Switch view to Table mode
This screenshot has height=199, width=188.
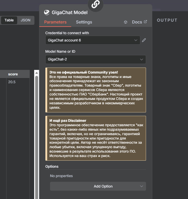pyautogui.click(x=9, y=20)
